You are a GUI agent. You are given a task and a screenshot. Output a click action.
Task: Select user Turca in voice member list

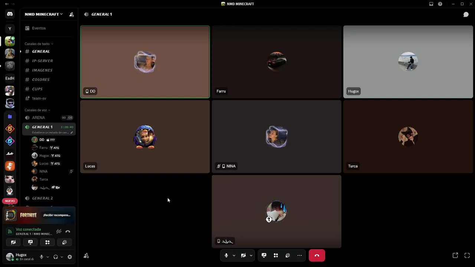(52, 179)
